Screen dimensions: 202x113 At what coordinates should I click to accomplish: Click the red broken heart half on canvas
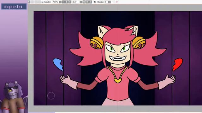177,64
